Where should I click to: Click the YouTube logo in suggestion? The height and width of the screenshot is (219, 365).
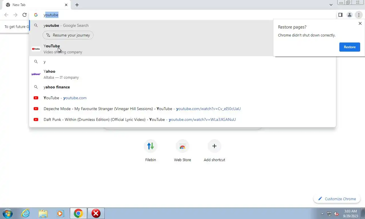coord(36,49)
